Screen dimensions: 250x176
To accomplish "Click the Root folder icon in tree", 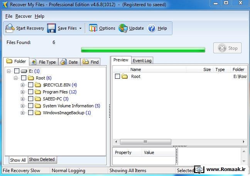I will click(x=31, y=78).
